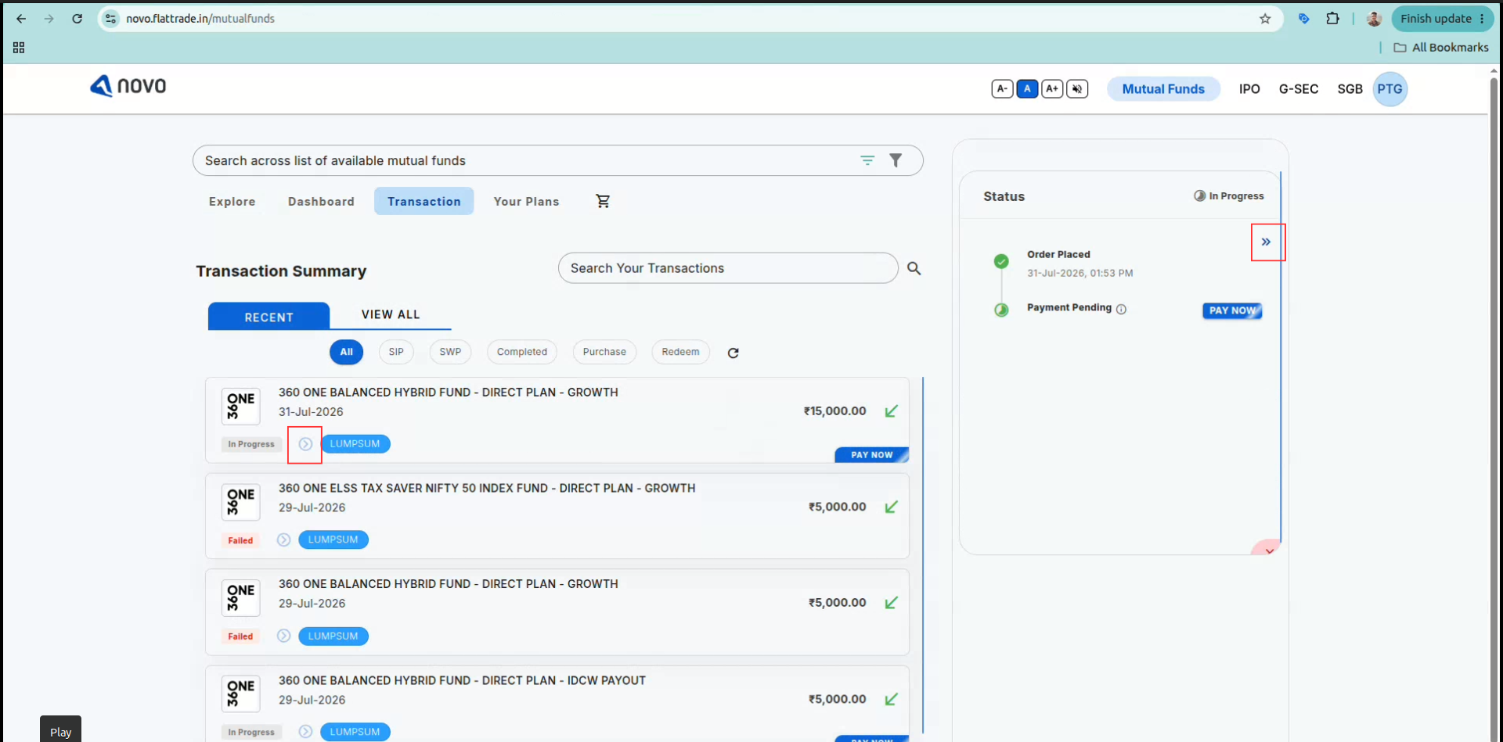Viewport: 1503px width, 742px height.
Task: Click the Order Placed green check icon
Action: (1001, 261)
